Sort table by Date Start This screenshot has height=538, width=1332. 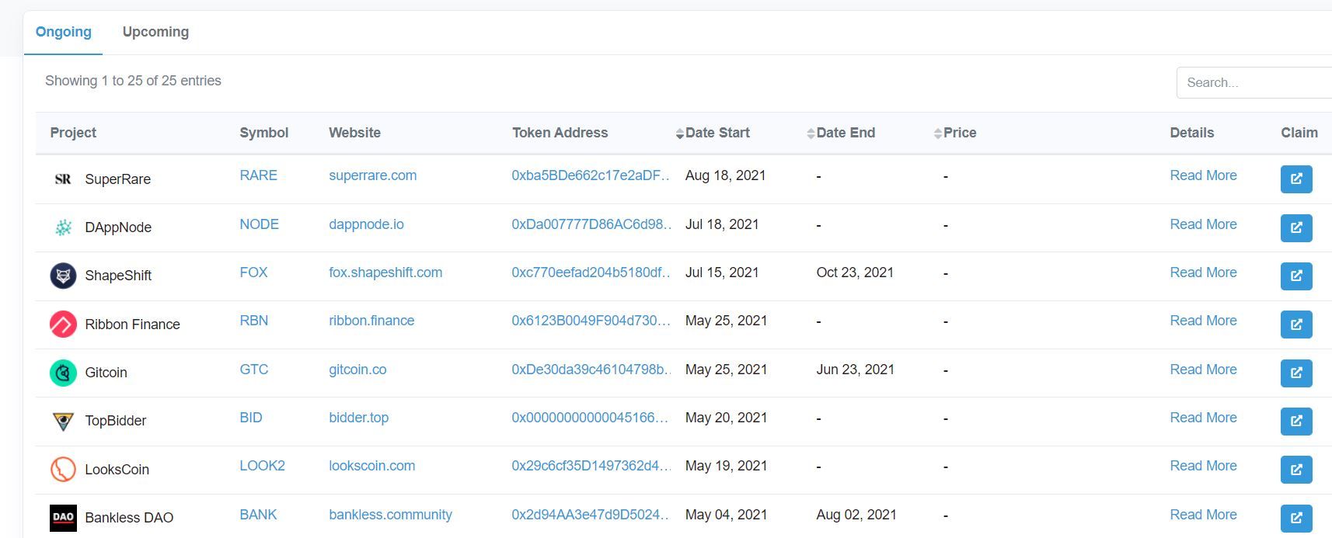(713, 133)
